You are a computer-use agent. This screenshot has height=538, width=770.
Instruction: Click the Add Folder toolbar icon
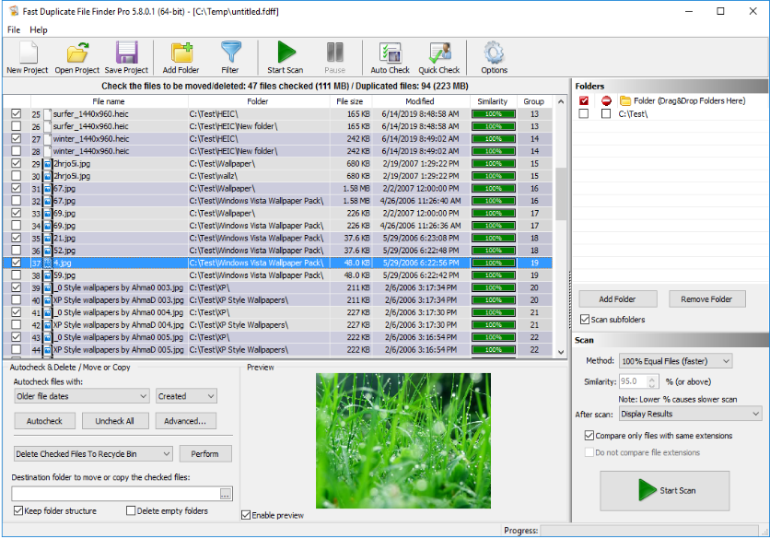pyautogui.click(x=181, y=53)
